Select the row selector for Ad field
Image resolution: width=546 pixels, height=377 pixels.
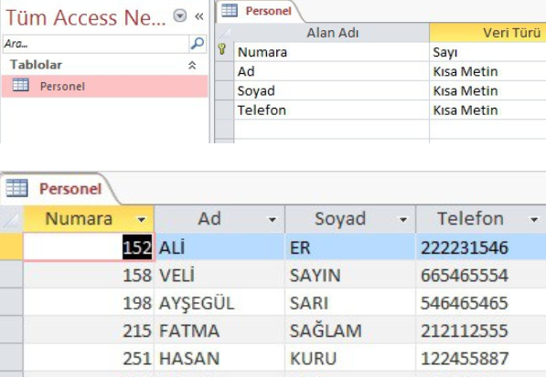[224, 71]
